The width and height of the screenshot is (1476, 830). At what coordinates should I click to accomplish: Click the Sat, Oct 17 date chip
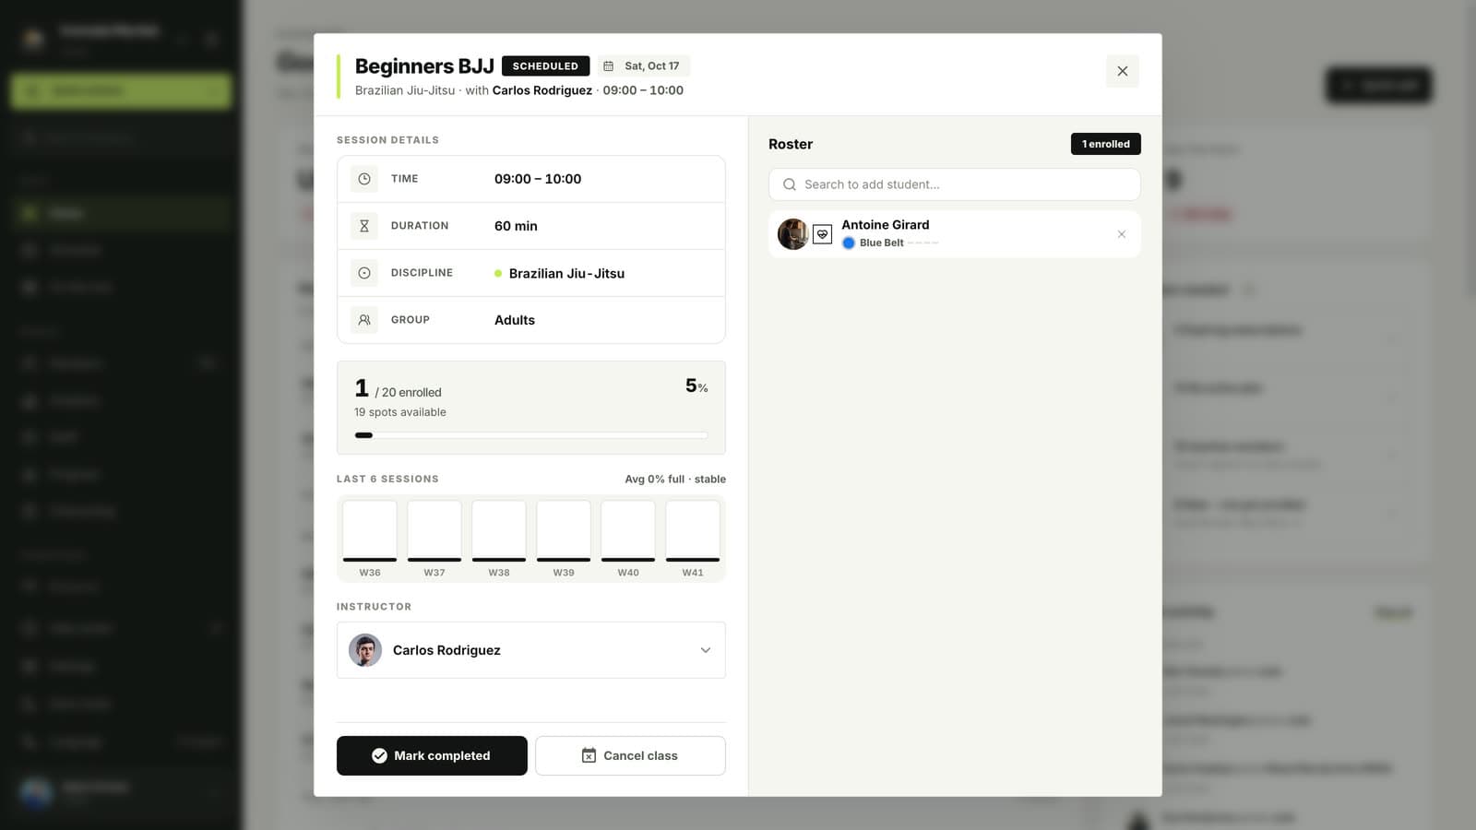click(x=644, y=65)
